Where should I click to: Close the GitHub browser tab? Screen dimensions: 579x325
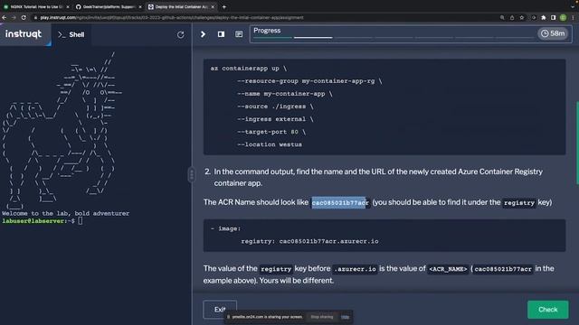(x=140, y=7)
